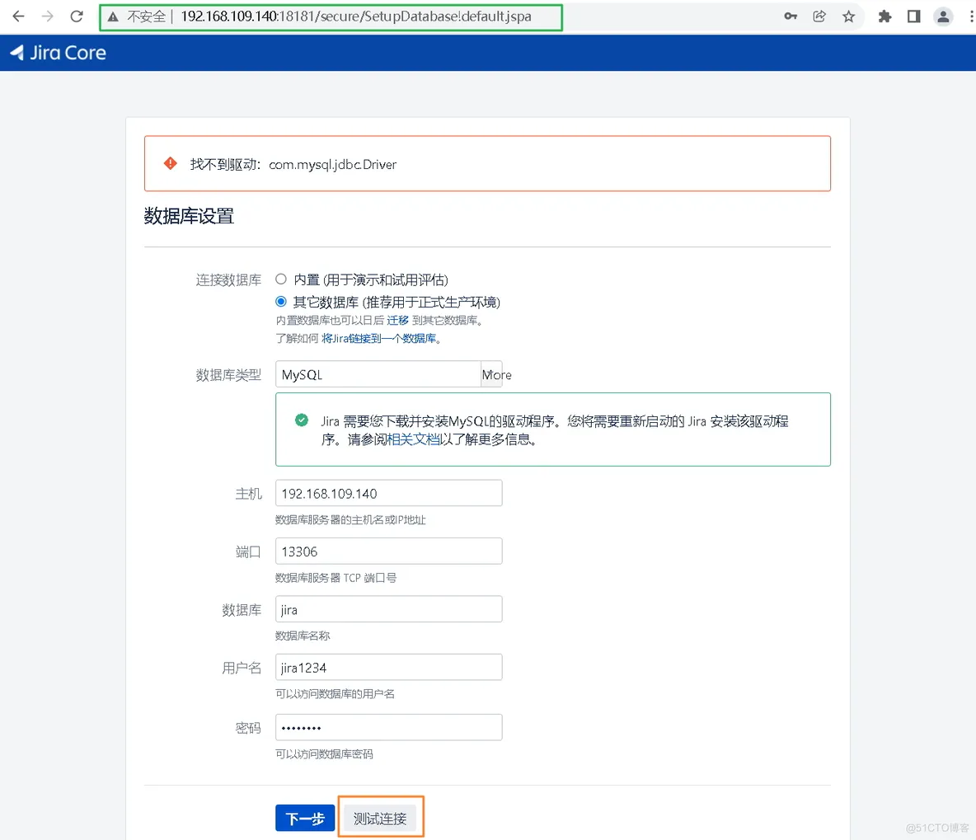This screenshot has width=976, height=840.
Task: Click the share page icon
Action: (x=819, y=16)
